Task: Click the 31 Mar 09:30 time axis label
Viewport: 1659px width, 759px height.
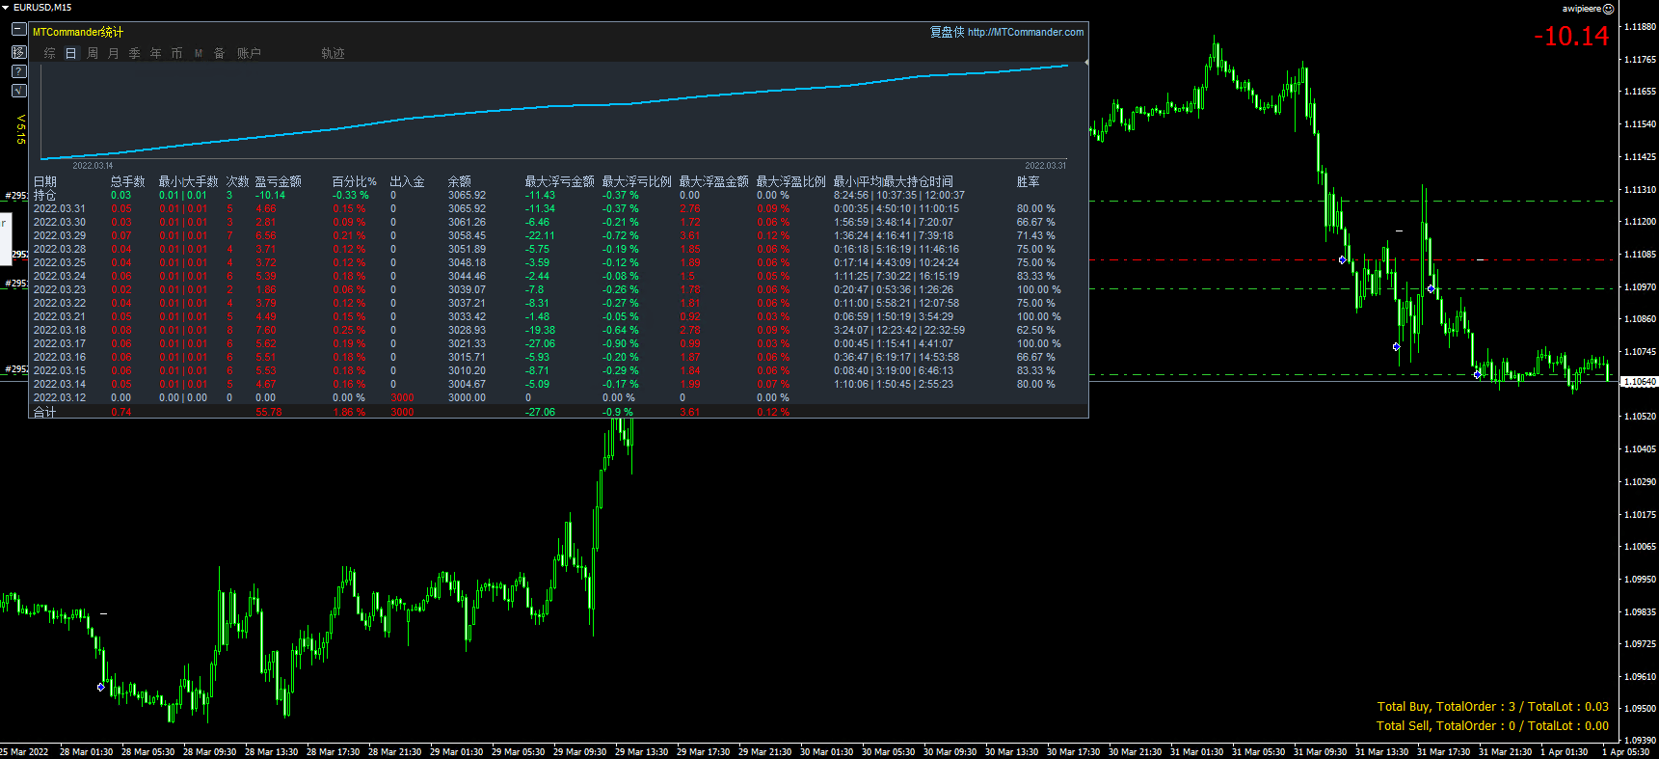Action: pos(1321,752)
